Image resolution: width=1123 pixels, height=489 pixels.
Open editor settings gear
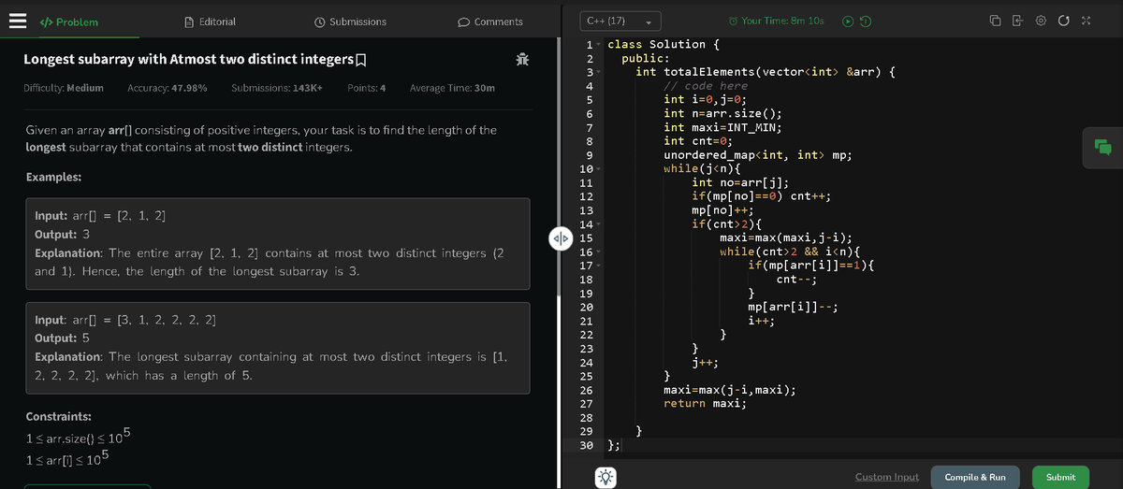coord(1040,22)
